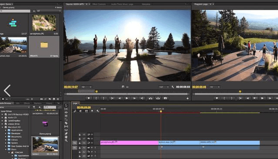
Task: Step back one frame in Source monitor
Action: coord(120,98)
